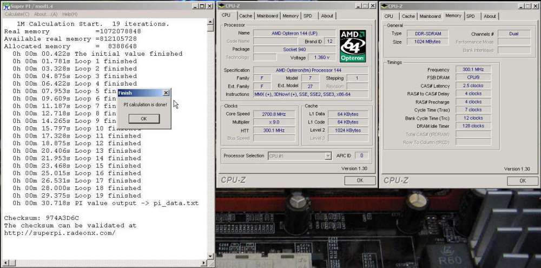Click FSB:DRAM value CPU/9
This screenshot has height=268, width=541.
[x=473, y=77]
